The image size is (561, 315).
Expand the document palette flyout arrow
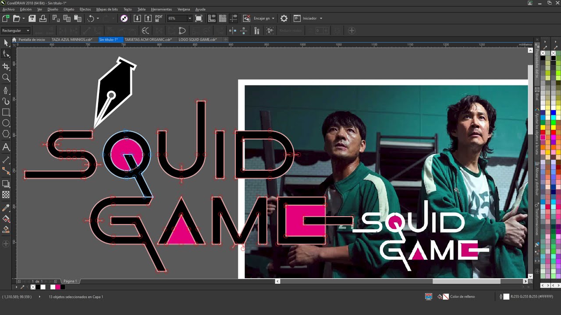(17, 287)
